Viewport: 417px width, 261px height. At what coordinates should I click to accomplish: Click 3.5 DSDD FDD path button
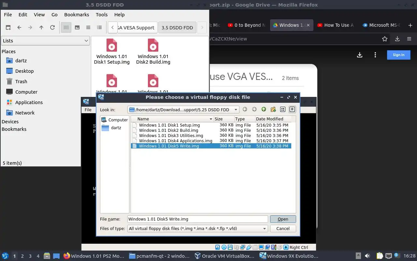[177, 28]
